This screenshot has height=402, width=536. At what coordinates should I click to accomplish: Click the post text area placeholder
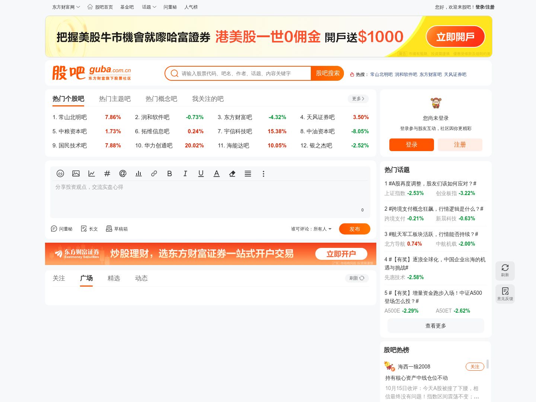click(x=89, y=187)
